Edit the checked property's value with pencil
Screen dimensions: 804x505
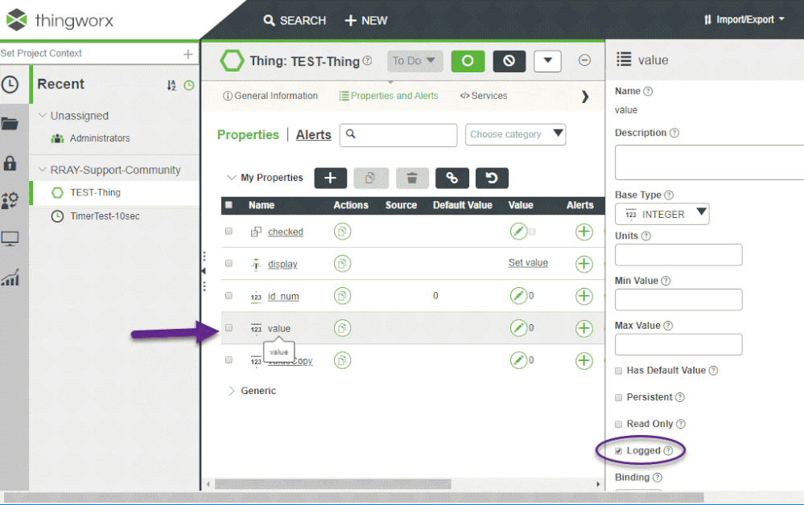pos(518,232)
